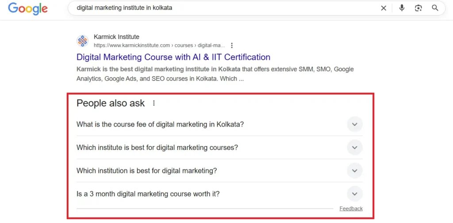Screen dimensions: 453x223
Task: Click the Feedback link
Action: click(351, 208)
